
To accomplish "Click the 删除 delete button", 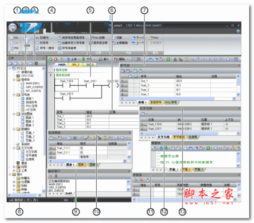I will [x=119, y=59].
